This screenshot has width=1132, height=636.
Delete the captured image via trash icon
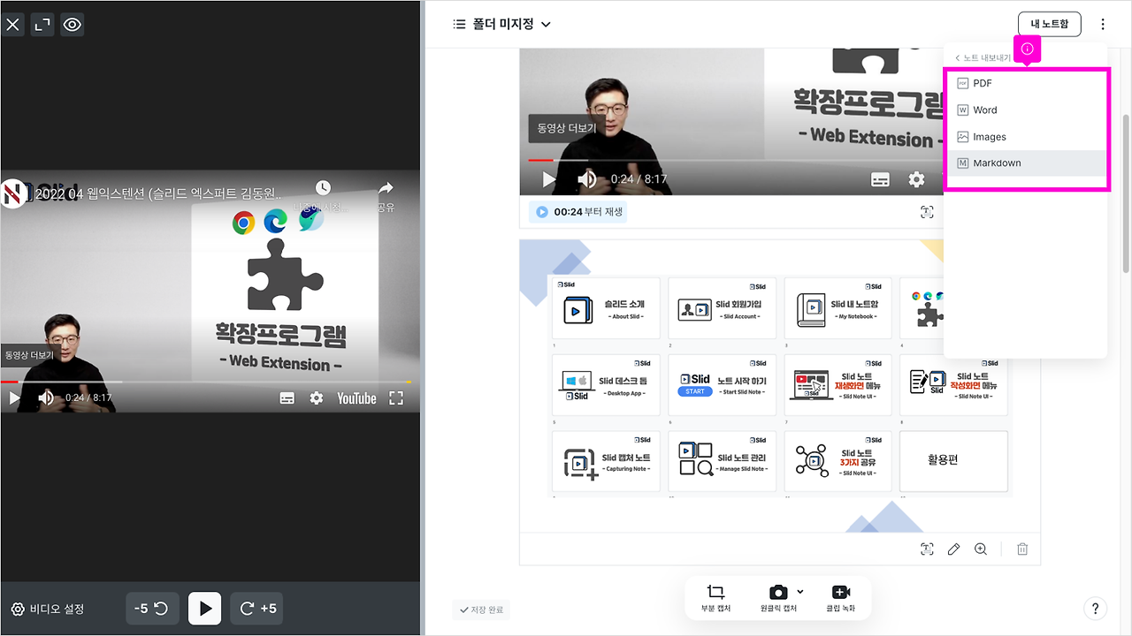pos(1021,549)
